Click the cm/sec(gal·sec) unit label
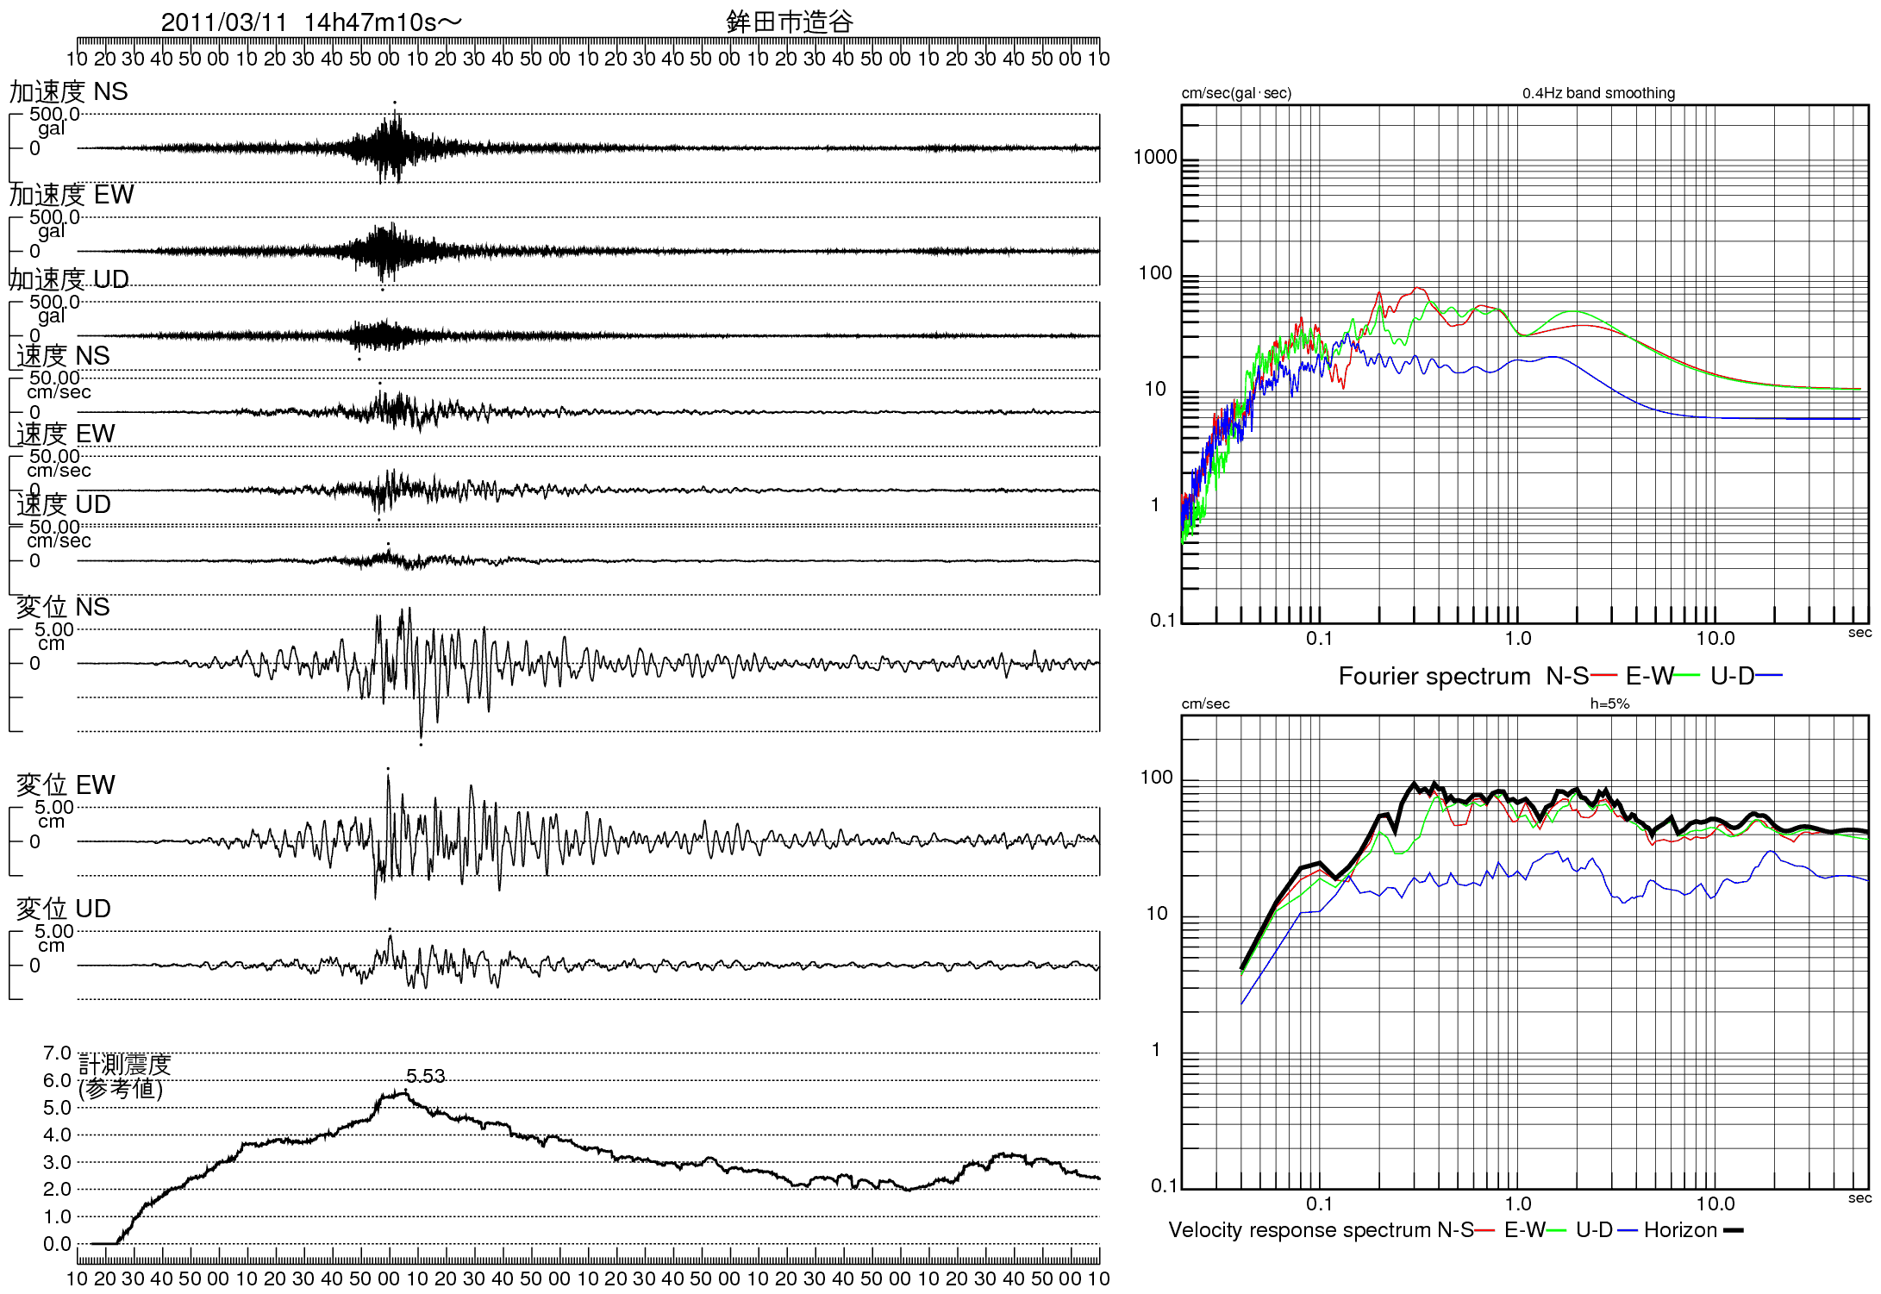The height and width of the screenshot is (1294, 1881). [x=1235, y=93]
